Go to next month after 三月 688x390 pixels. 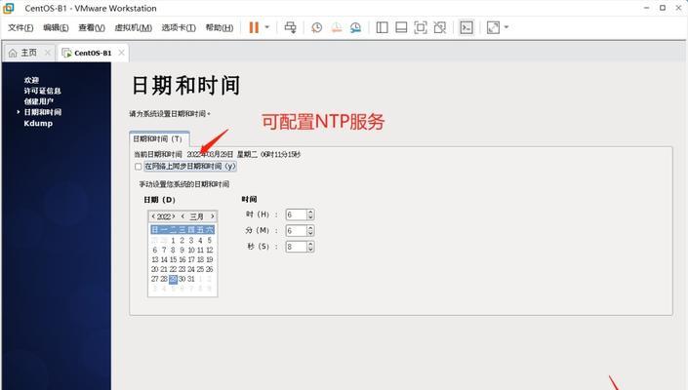[x=213, y=216]
